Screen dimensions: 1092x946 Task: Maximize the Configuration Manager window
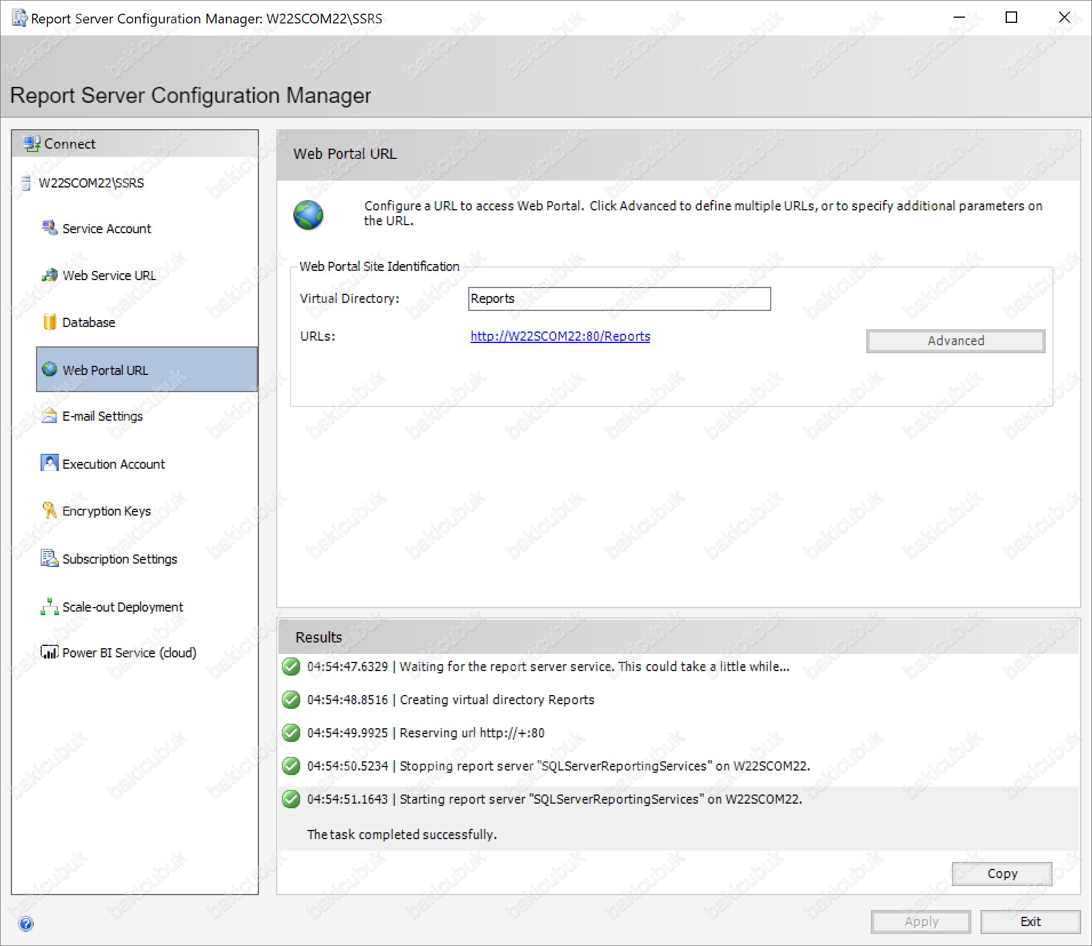coord(1011,18)
